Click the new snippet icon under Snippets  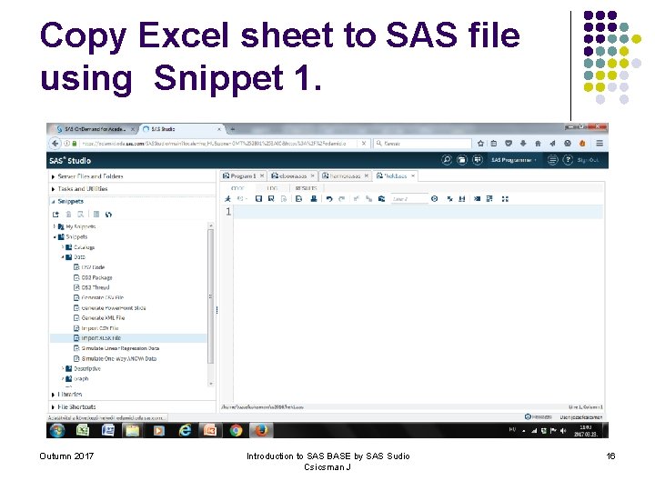coord(55,215)
